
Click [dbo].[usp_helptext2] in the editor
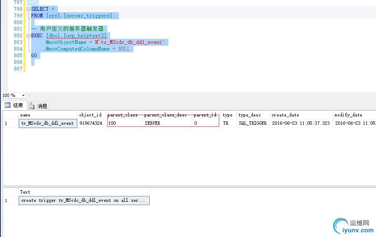(77, 36)
